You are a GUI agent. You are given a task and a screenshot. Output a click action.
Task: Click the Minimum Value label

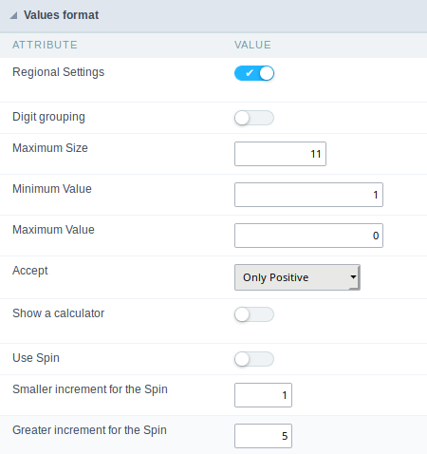click(x=52, y=189)
